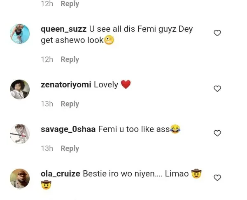Like queen_suzz's comment with the heart
The width and height of the screenshot is (247, 200).
coord(217,33)
